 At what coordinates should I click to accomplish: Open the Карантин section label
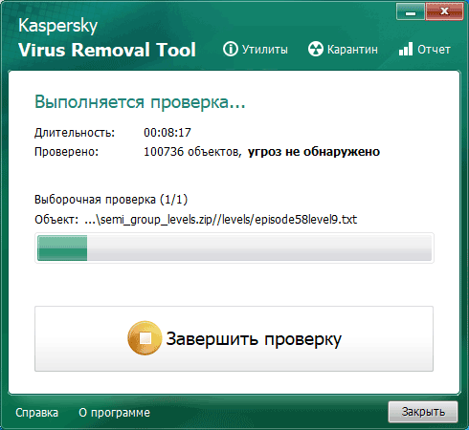click(352, 50)
